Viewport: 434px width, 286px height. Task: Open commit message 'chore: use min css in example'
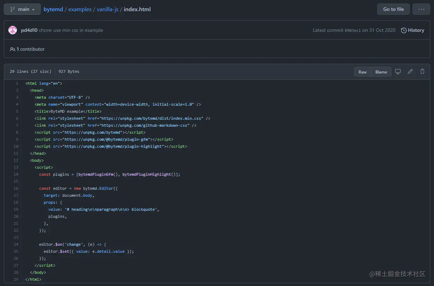71,30
